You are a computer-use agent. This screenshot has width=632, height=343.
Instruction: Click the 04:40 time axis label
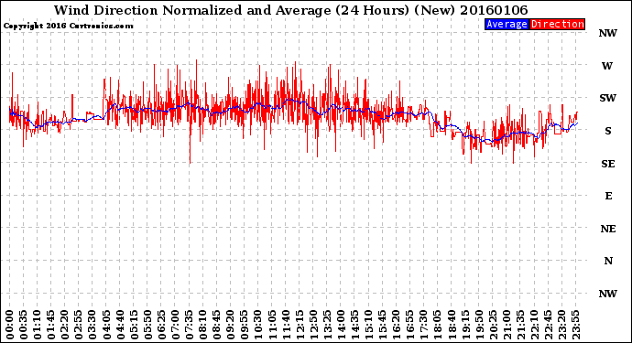(x=120, y=325)
